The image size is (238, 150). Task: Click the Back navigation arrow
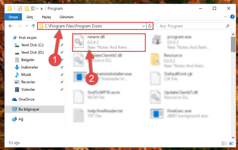[x=11, y=26]
